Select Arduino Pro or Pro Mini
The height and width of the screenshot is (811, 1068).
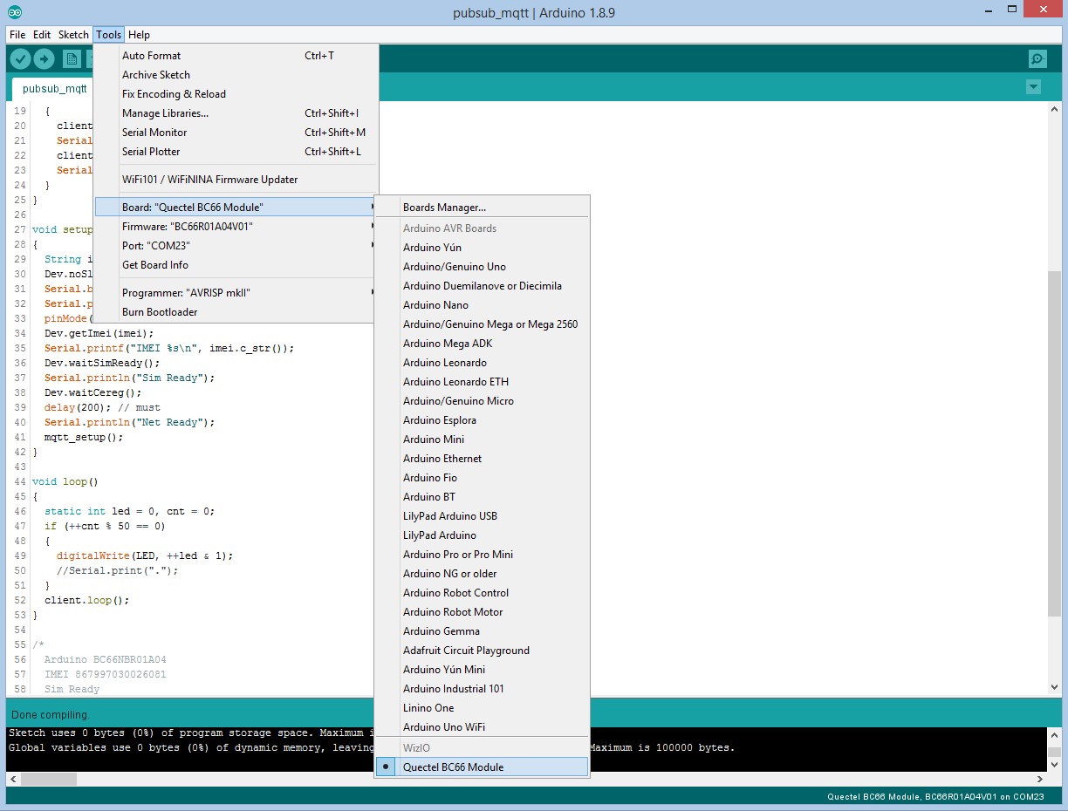tap(482, 554)
